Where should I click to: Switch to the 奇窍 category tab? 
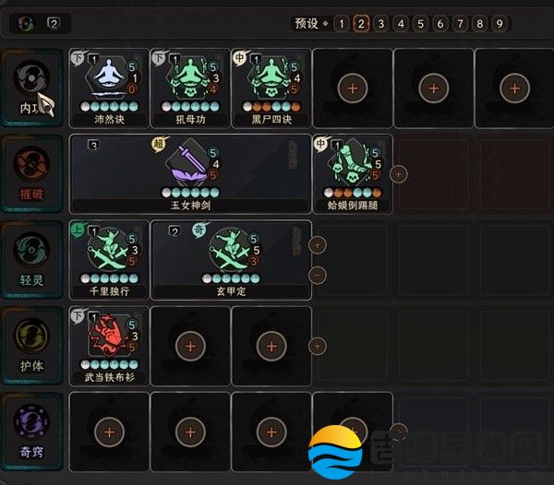(31, 432)
